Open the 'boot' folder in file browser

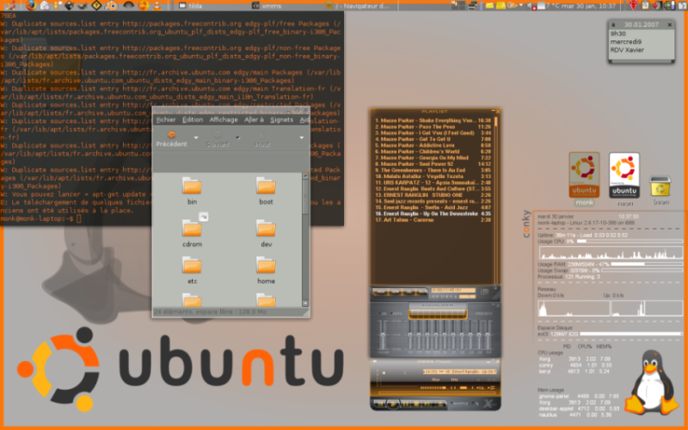point(266,191)
